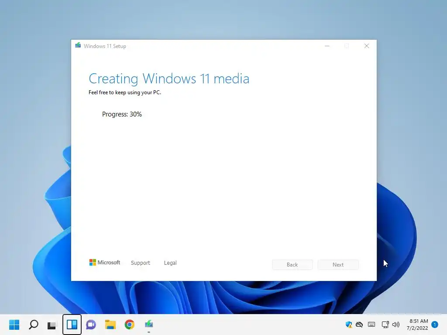Open the clock showing 8:51 AM

[x=417, y=325]
